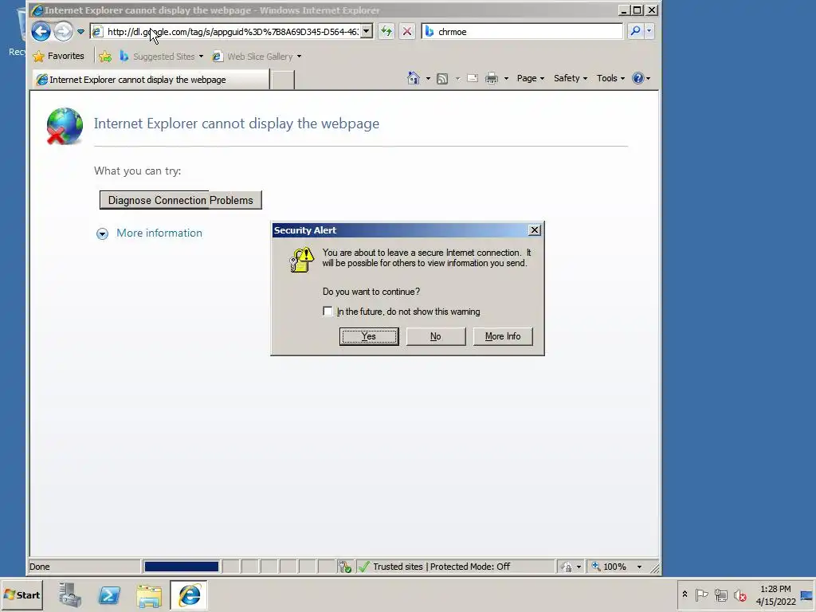Click the Back navigation arrow button
816x612 pixels.
(41, 31)
